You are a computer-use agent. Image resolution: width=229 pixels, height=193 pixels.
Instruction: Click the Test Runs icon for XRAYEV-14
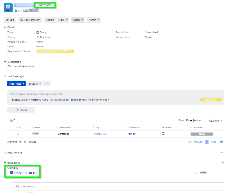(163, 134)
